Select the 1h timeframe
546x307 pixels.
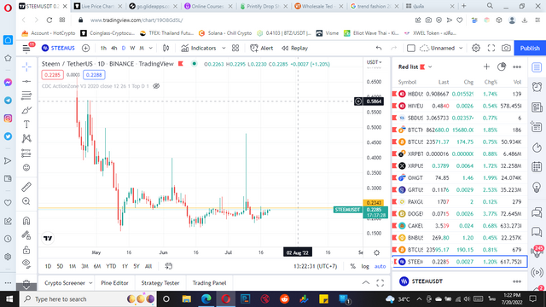(x=103, y=48)
